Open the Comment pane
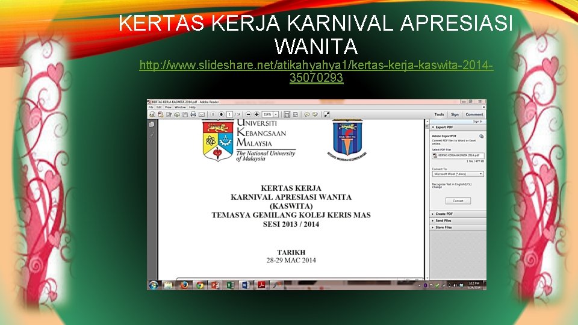 point(474,114)
